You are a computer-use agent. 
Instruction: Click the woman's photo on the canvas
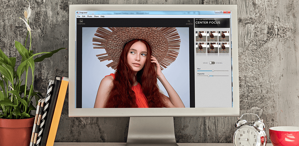pos(136,67)
